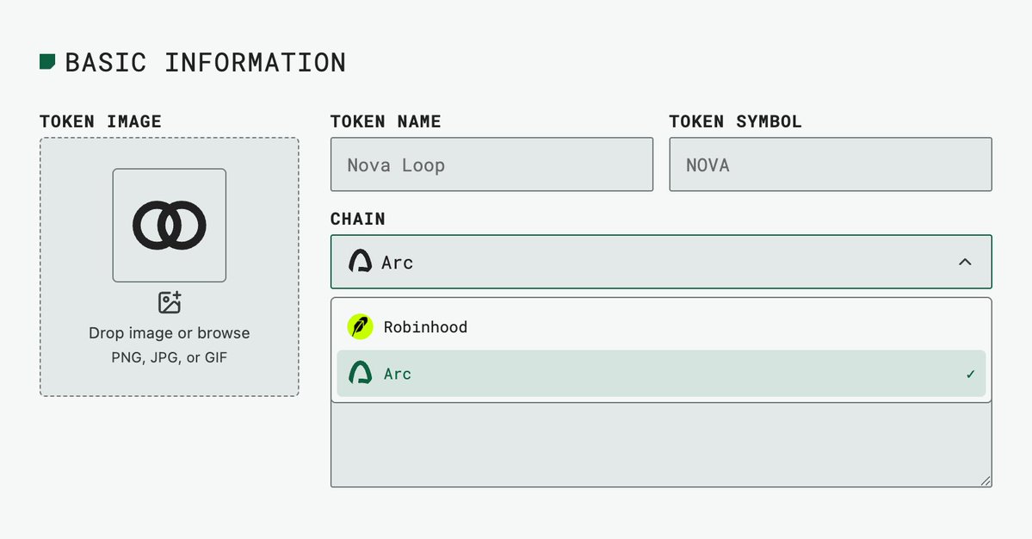Click the 'TOKEN SYMBOL' label
1032x539 pixels.
click(x=735, y=121)
